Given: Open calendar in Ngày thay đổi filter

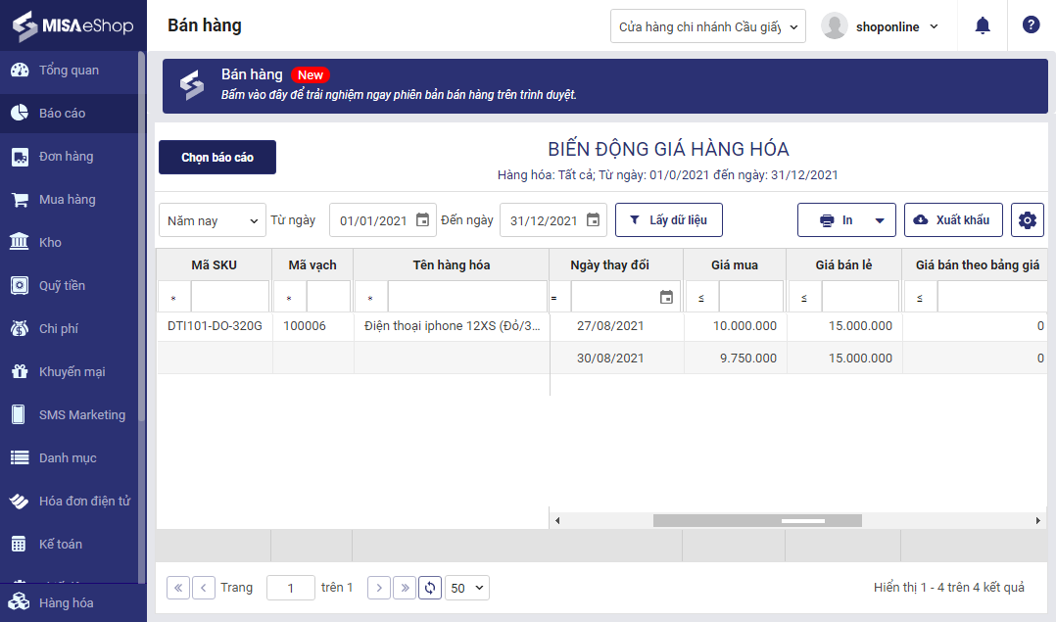Looking at the screenshot, I should coord(666,297).
